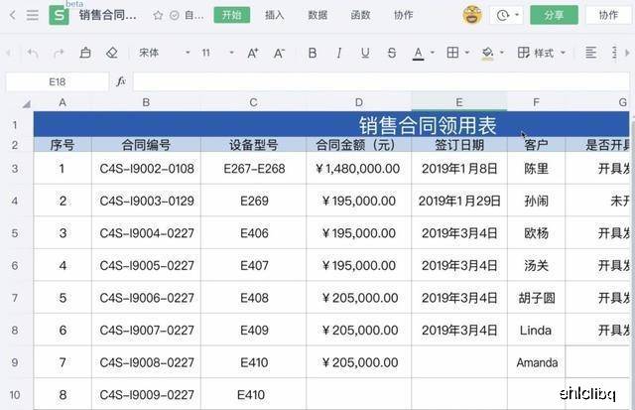
Task: Click cell E409 in equipment column
Action: [254, 331]
